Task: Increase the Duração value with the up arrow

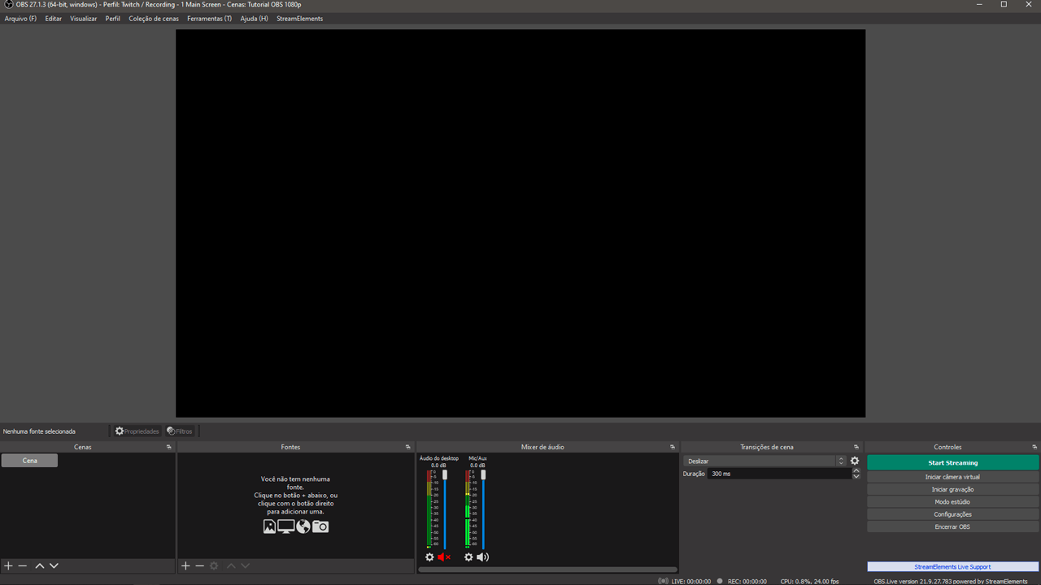Action: pos(856,470)
